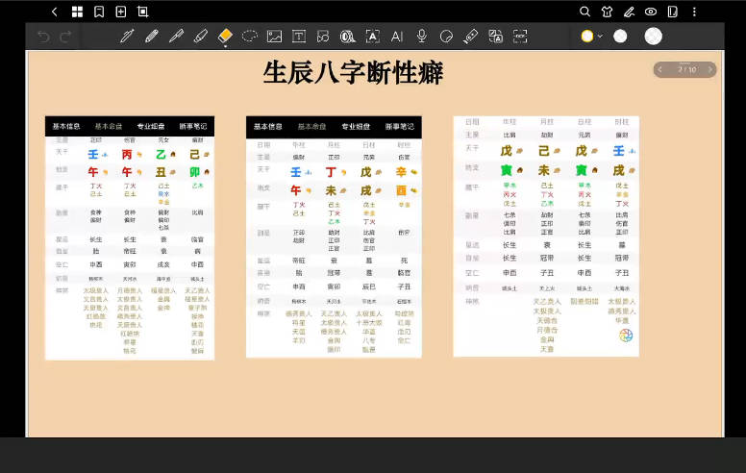
Task: Open search with the magnifier icon
Action: coord(584,12)
